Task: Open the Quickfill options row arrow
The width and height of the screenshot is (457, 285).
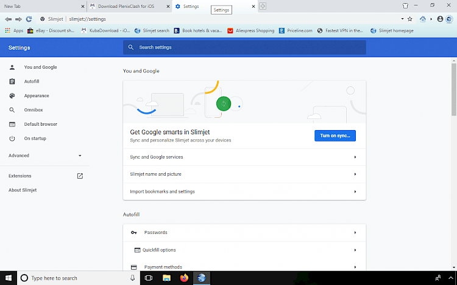Action: click(x=355, y=250)
